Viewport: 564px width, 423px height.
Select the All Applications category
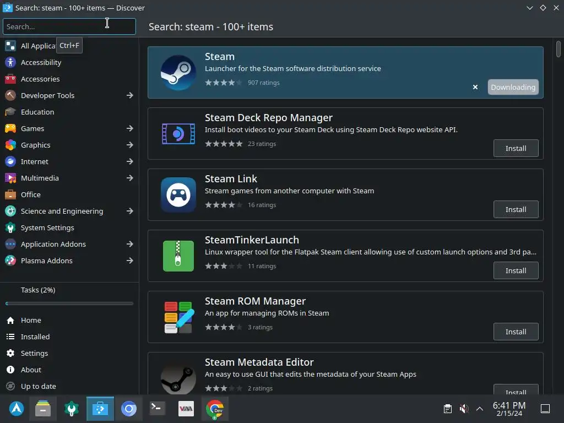tap(69, 46)
